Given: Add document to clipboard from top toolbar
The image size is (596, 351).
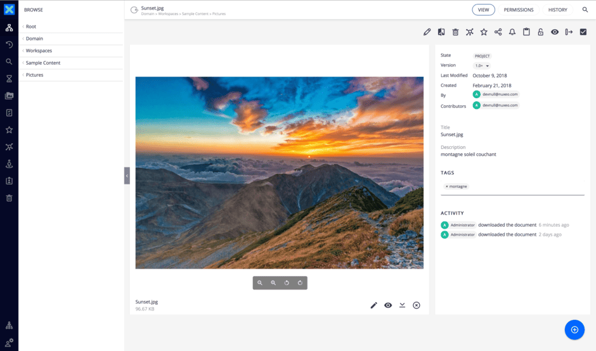Looking at the screenshot, I should (x=526, y=32).
